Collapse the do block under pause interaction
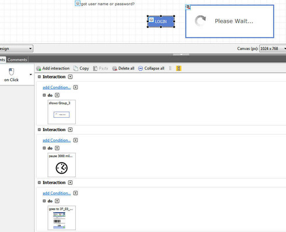Image resolution: width=286 pixels, height=232 pixels. click(x=44, y=148)
